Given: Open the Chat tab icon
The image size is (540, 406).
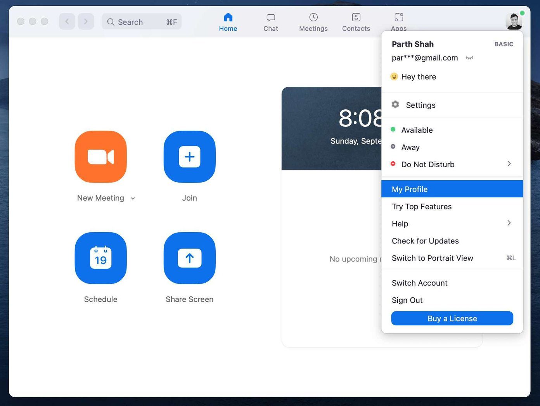Looking at the screenshot, I should [271, 17].
